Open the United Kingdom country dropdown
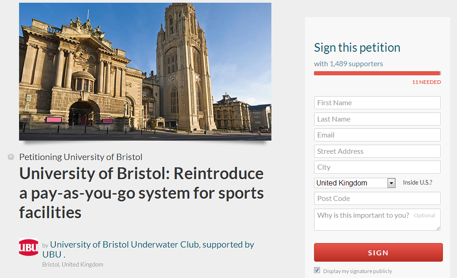 pyautogui.click(x=350, y=183)
